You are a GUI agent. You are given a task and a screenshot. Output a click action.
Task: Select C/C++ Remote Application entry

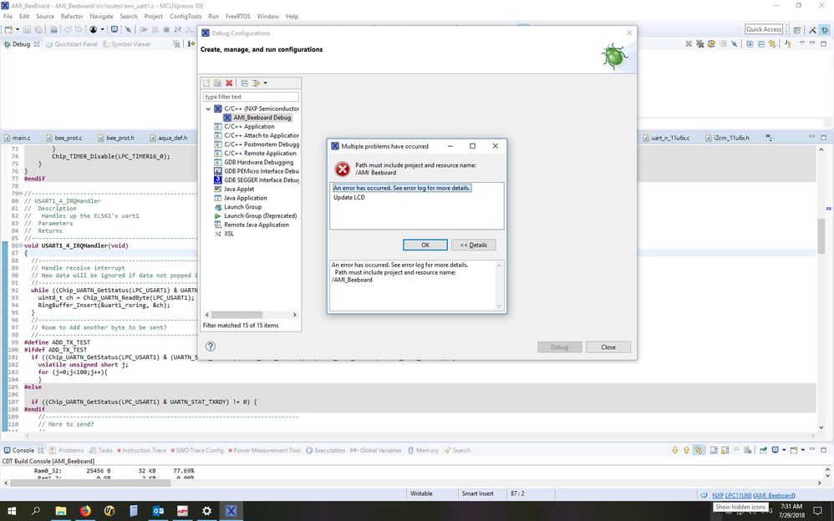(255, 153)
